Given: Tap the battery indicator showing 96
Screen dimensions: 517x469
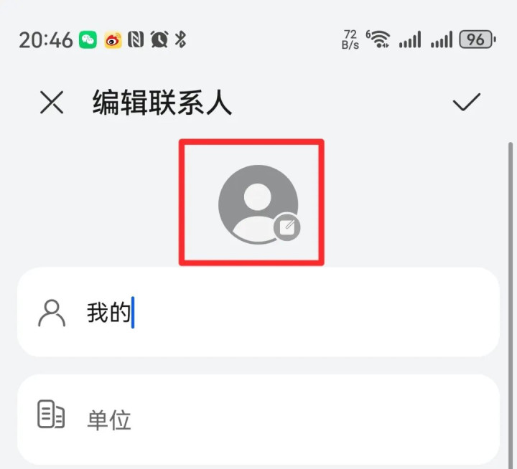Looking at the screenshot, I should point(478,39).
